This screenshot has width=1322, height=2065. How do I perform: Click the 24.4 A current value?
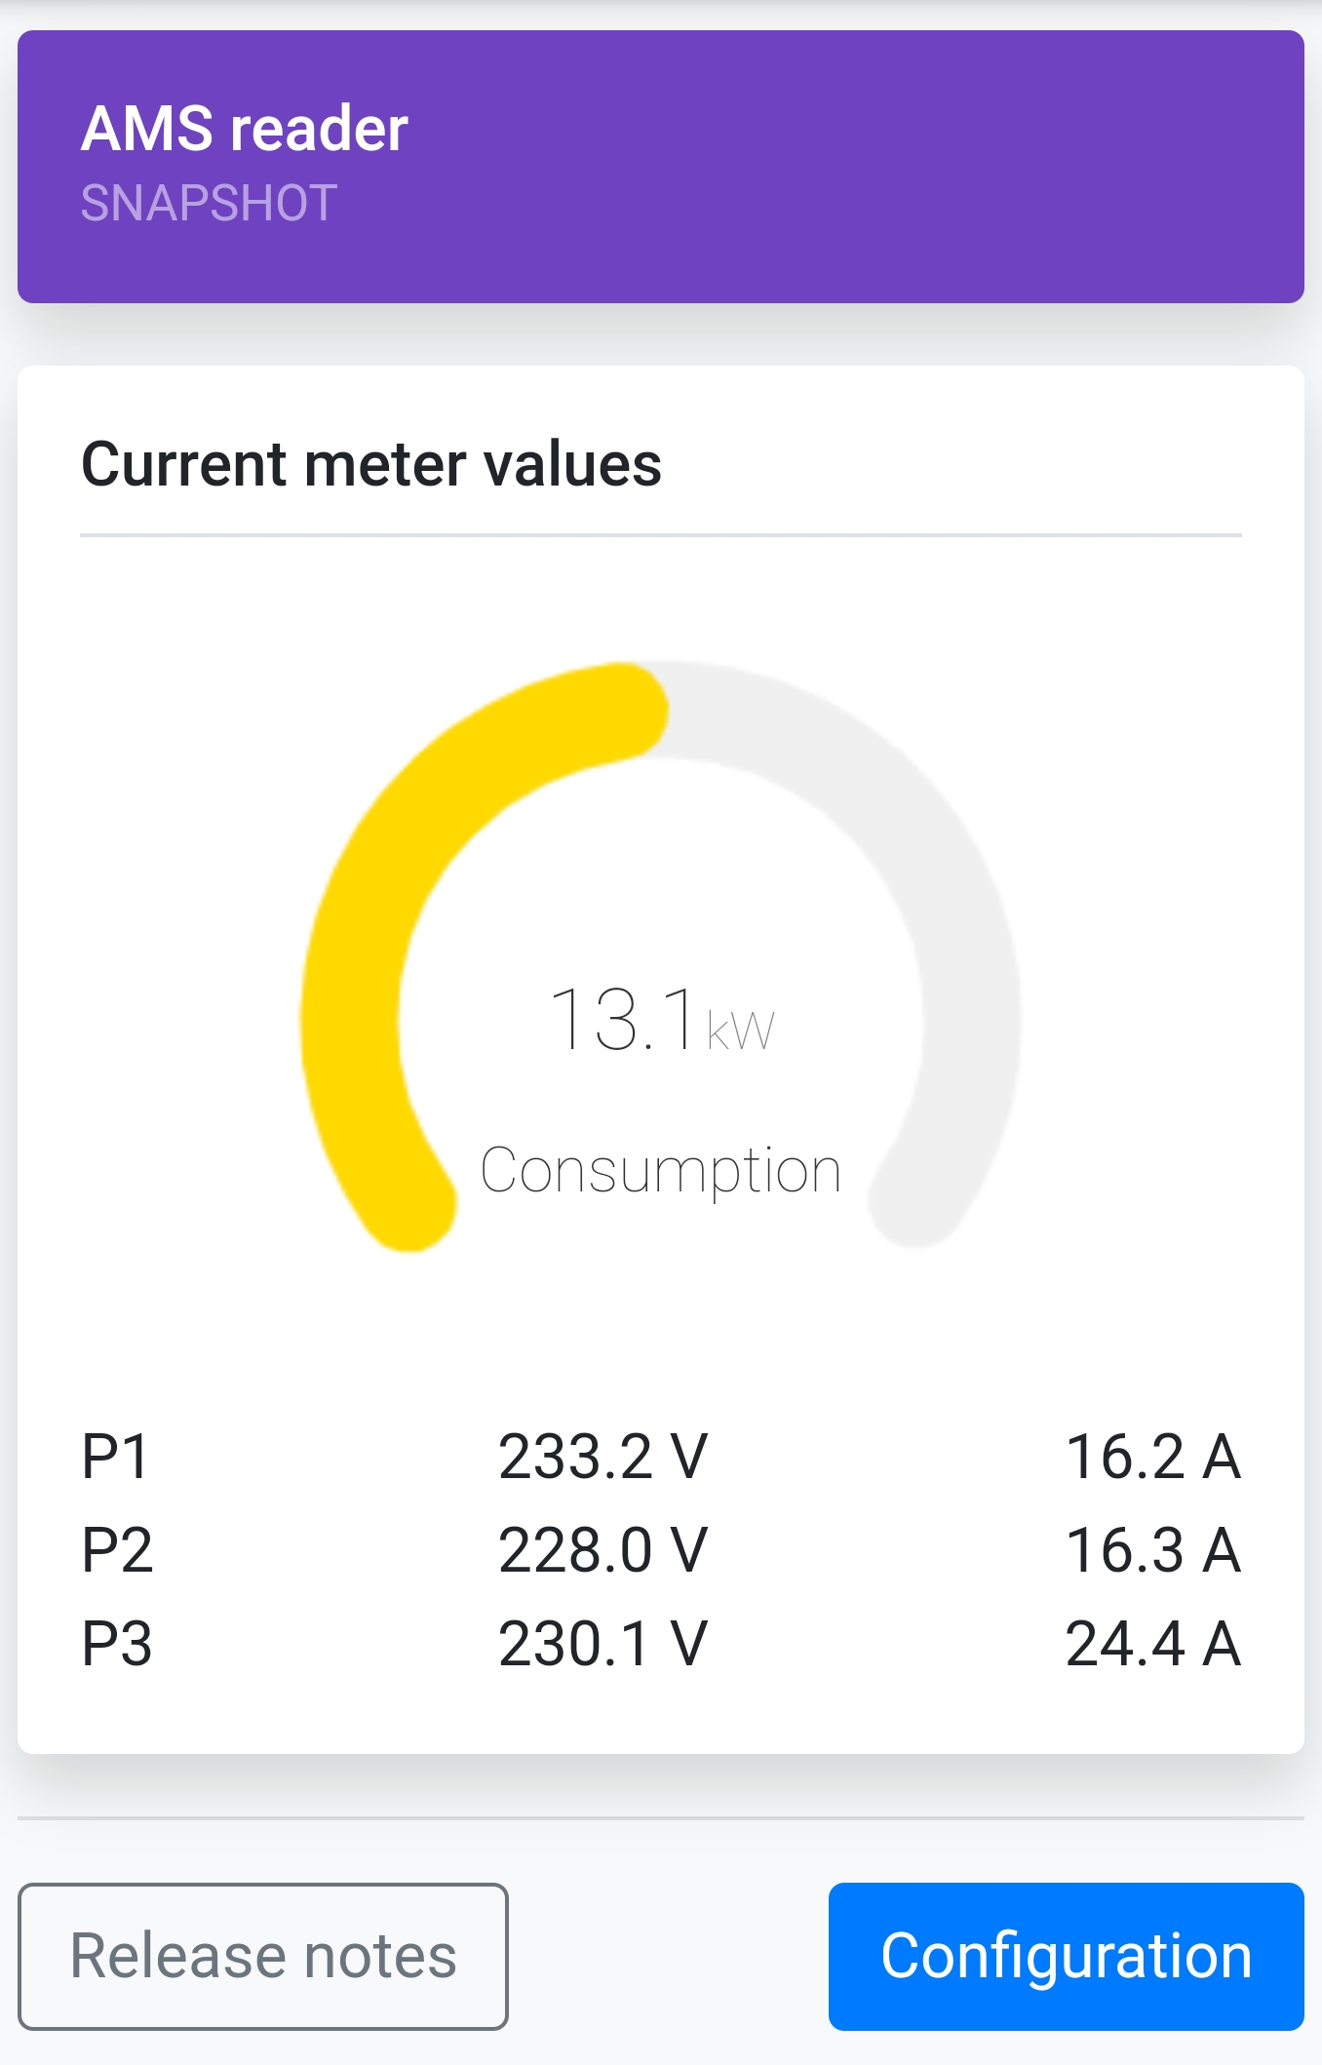1152,1644
